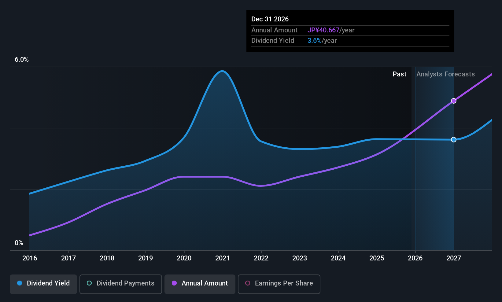Click the 2026 x-axis year label

415,258
